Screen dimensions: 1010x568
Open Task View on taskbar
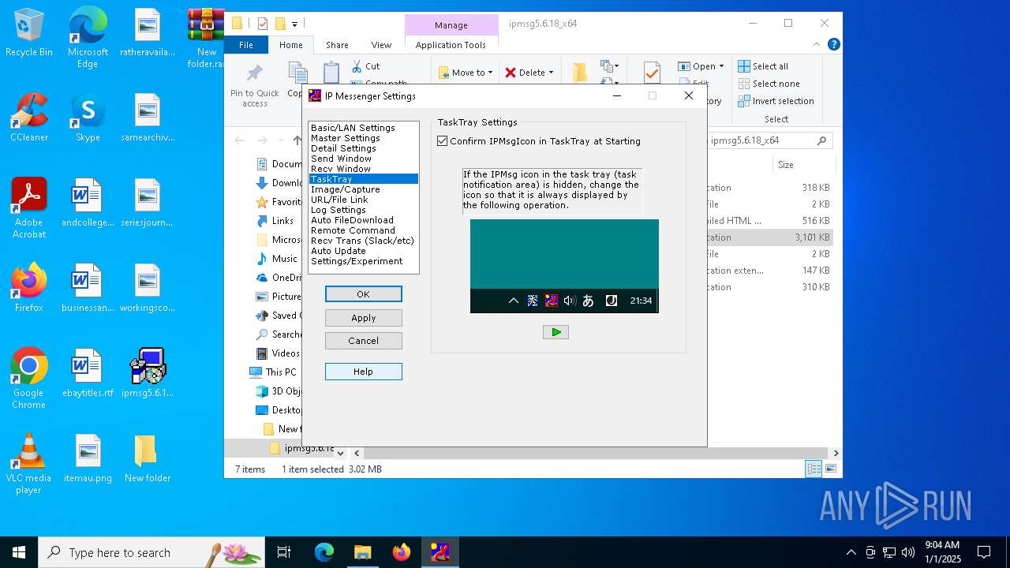(x=284, y=552)
